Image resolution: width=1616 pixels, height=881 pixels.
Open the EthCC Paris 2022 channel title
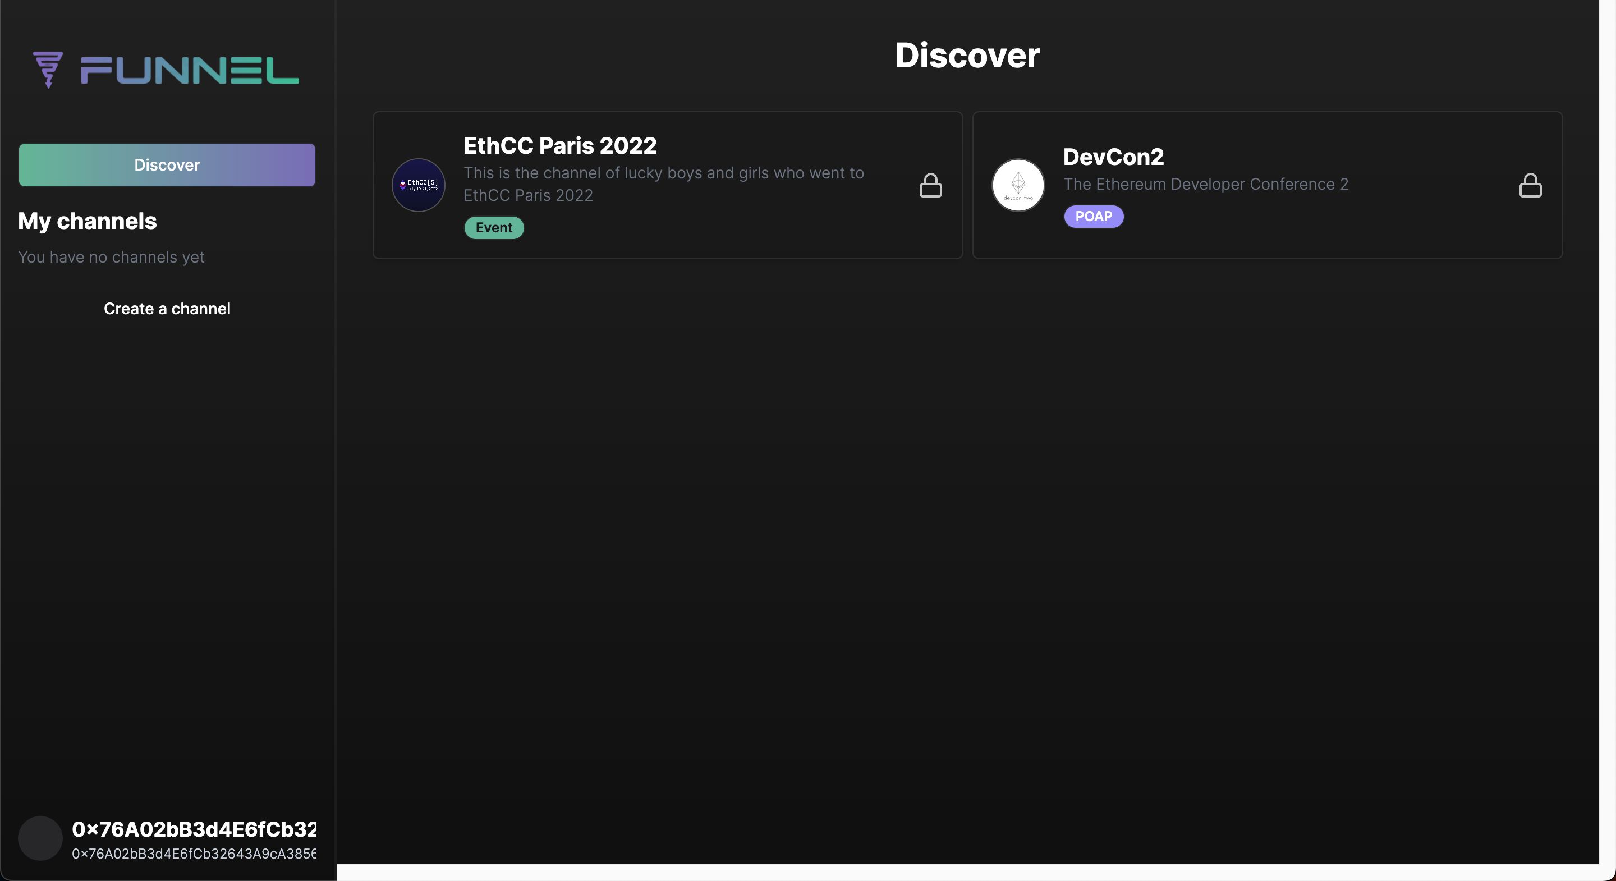click(559, 145)
